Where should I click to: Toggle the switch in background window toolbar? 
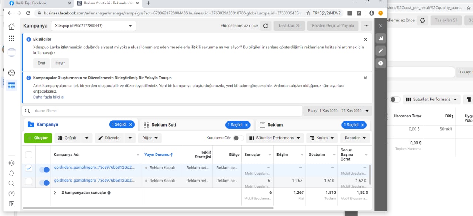pos(395,100)
